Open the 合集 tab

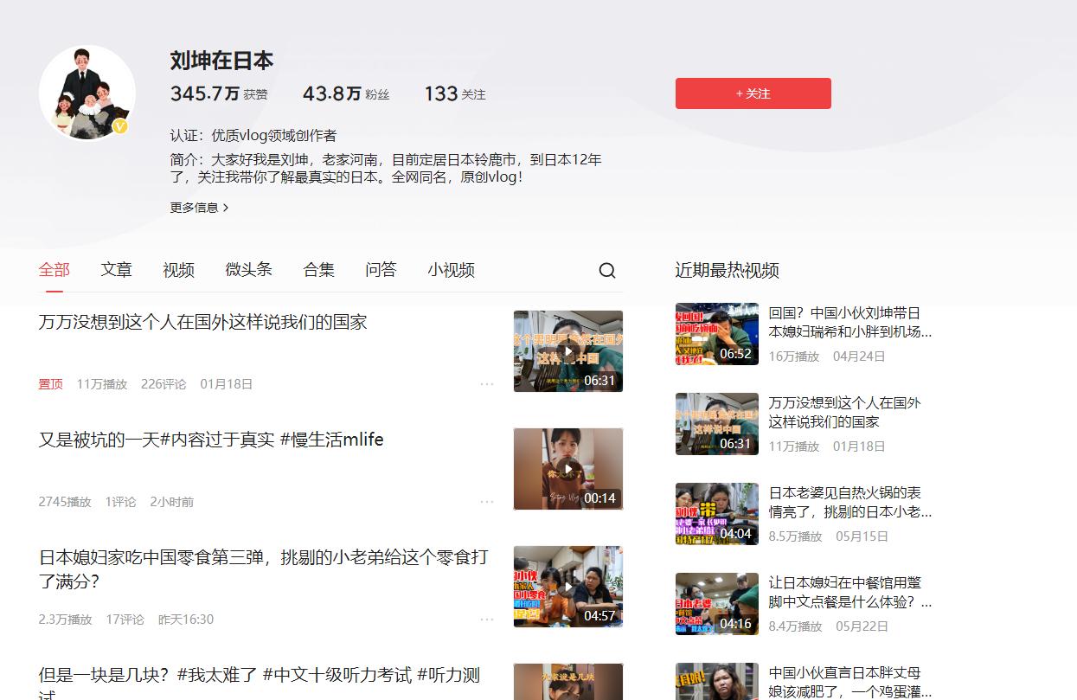click(x=318, y=270)
